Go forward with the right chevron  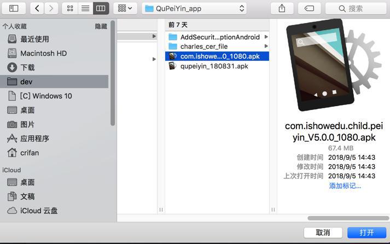click(x=51, y=8)
